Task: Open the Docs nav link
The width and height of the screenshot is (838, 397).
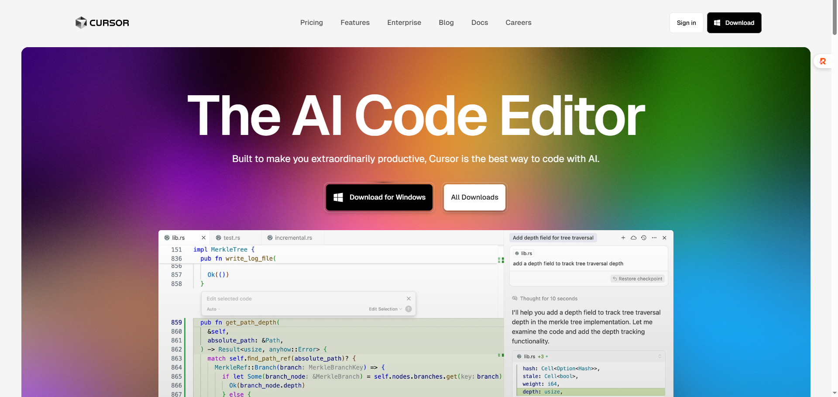Action: coord(480,23)
